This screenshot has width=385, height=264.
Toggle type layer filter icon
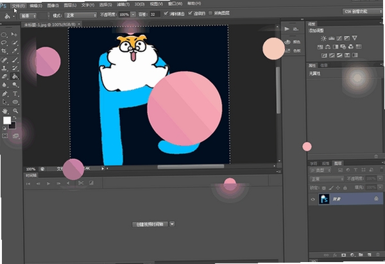355,170
